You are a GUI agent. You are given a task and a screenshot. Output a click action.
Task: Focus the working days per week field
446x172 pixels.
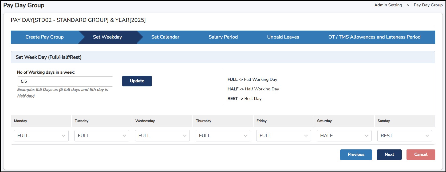65,81
